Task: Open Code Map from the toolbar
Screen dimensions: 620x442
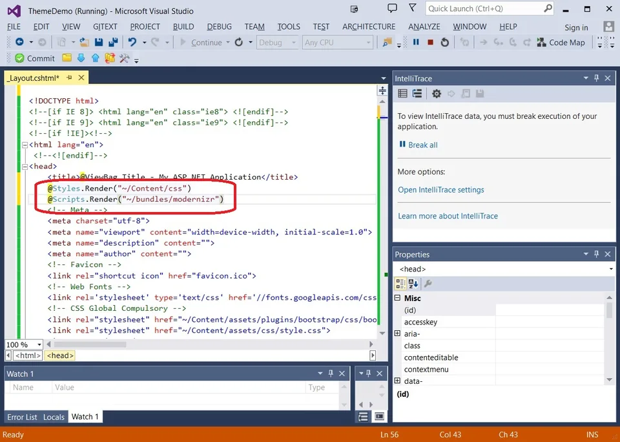Action: [561, 43]
